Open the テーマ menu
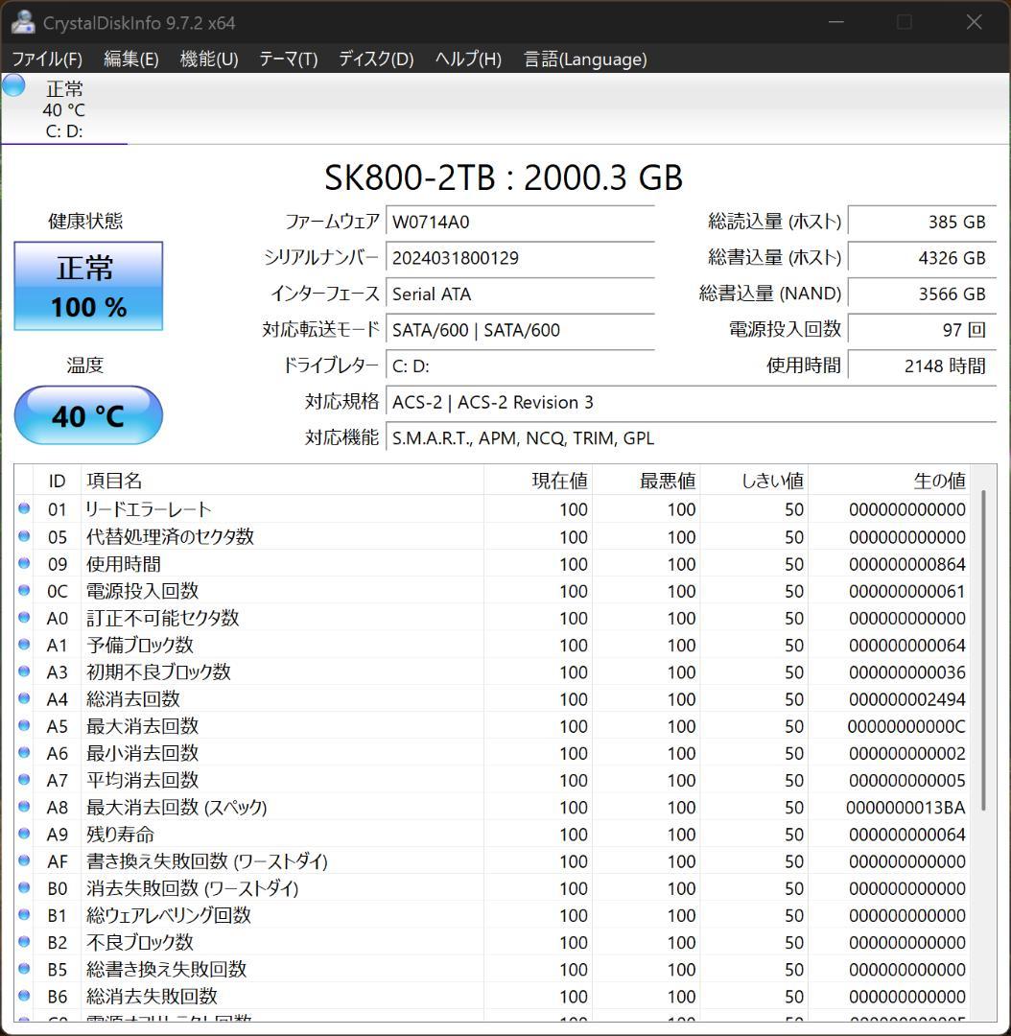1011x1036 pixels. pos(286,59)
